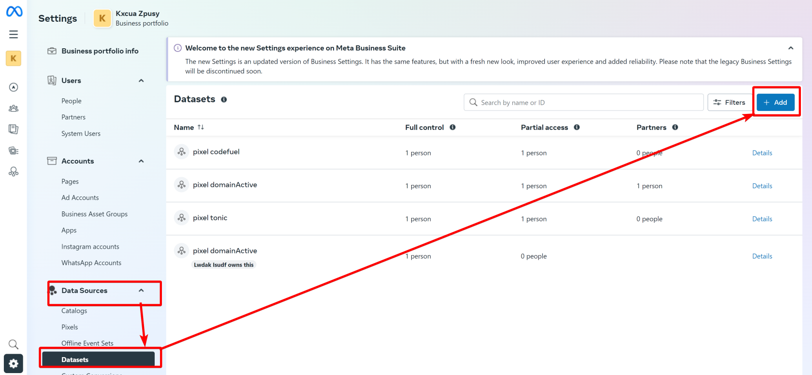Click the Search by name or ID field
Image resolution: width=812 pixels, height=375 pixels.
click(x=583, y=102)
